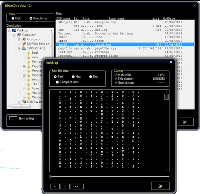Image resolution: width=200 pixels, height=194 pixels.
Task: Collapse the 120G SSD (C:) tree node
Action: tap(19, 49)
